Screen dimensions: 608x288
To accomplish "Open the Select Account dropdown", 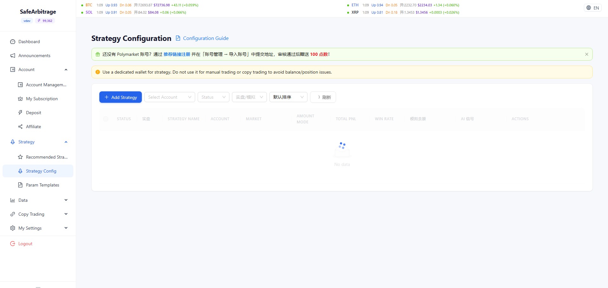I will (169, 97).
